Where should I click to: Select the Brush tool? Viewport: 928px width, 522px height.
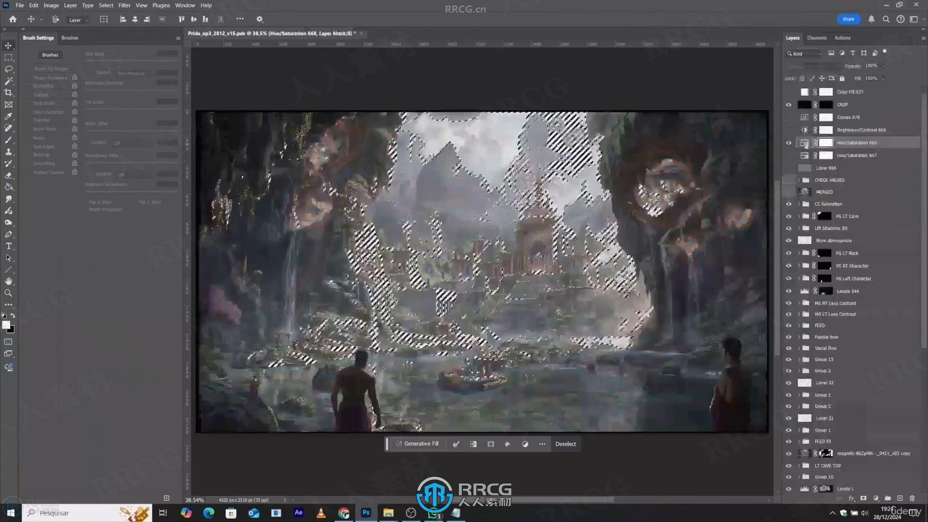[x=8, y=140]
